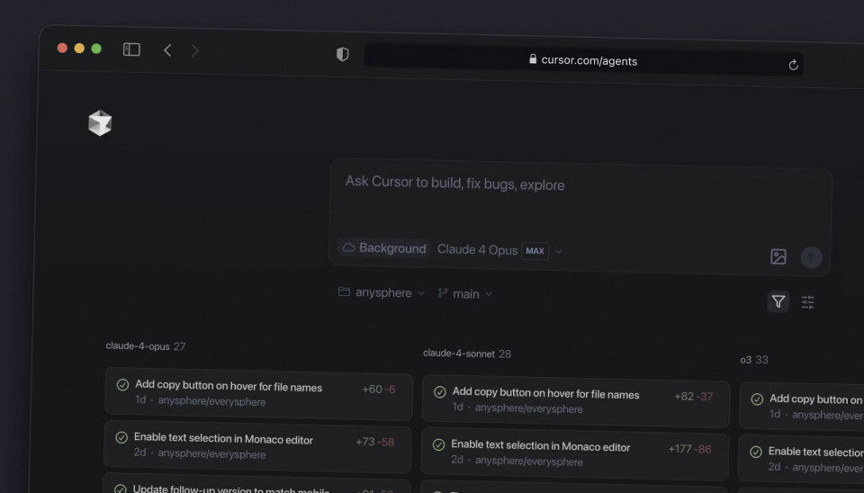Image resolution: width=864 pixels, height=493 pixels.
Task: Open o3 'Add copy button on' card
Action: 802,406
